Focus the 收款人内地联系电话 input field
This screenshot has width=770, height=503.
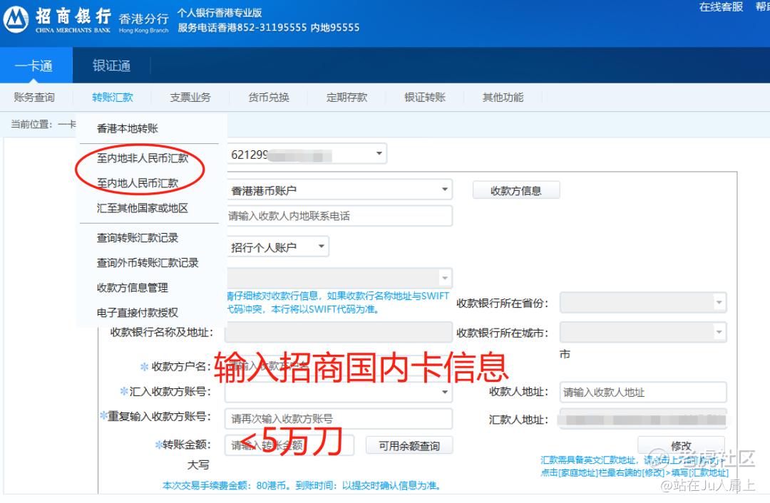tap(340, 216)
